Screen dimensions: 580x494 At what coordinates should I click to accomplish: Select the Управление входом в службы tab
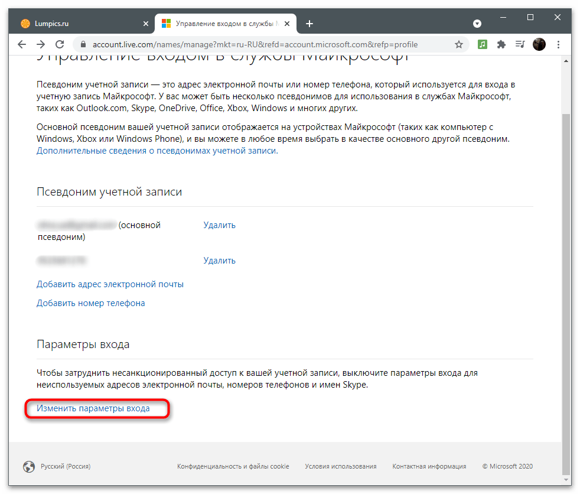pos(226,24)
